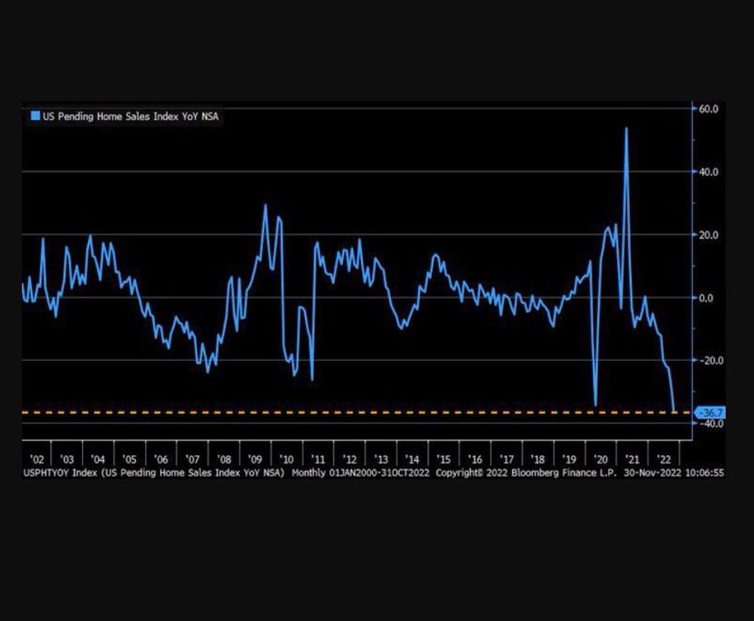Select the -36.7 last value tag
The width and height of the screenshot is (754, 621).
click(x=710, y=413)
